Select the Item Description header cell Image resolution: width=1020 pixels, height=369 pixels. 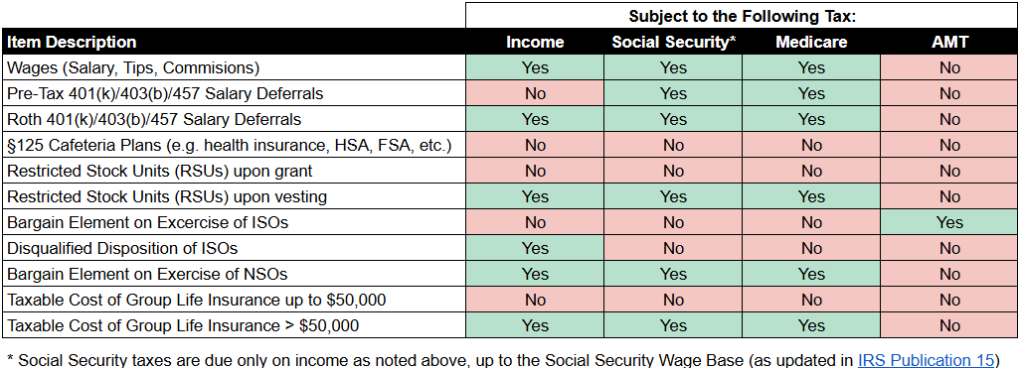(235, 42)
